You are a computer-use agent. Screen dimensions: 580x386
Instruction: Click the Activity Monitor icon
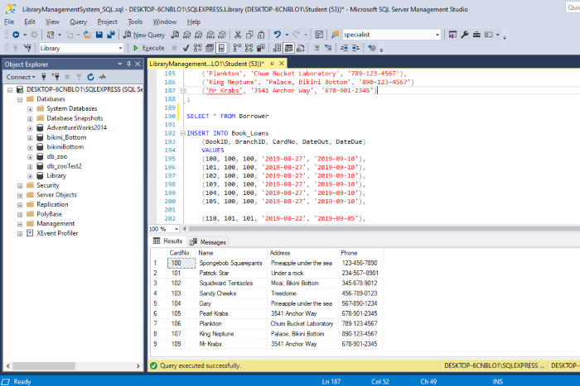click(319, 35)
